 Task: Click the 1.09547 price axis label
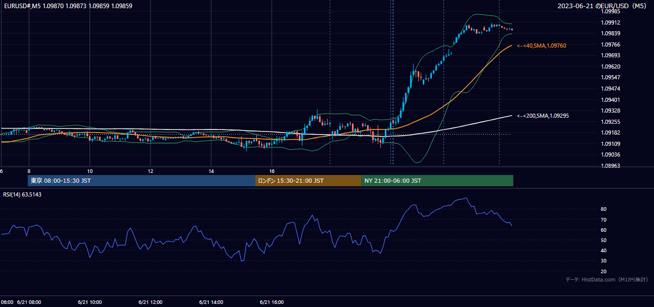coord(611,77)
